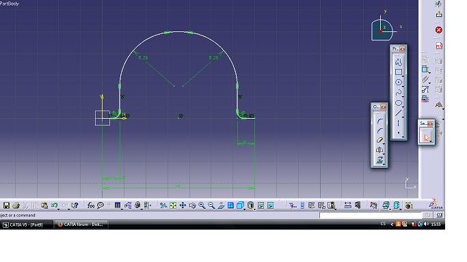The width and height of the screenshot is (467, 262).
Task: Click the Zoom In magnifier icon
Action: [x=202, y=205]
